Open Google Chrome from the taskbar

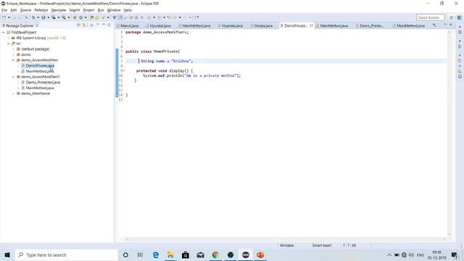[215, 254]
